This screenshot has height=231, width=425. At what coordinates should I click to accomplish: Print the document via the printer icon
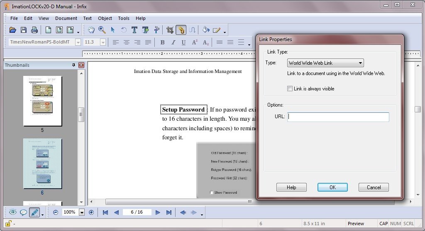(x=34, y=30)
